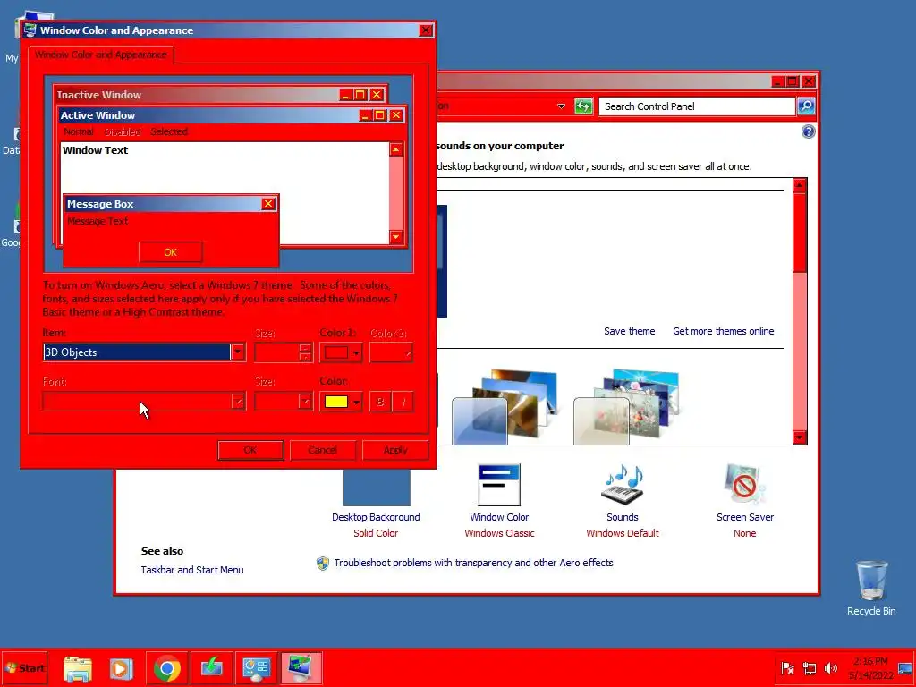916x687 pixels.
Task: Open the Control Panel taskbar button
Action: pos(257,668)
